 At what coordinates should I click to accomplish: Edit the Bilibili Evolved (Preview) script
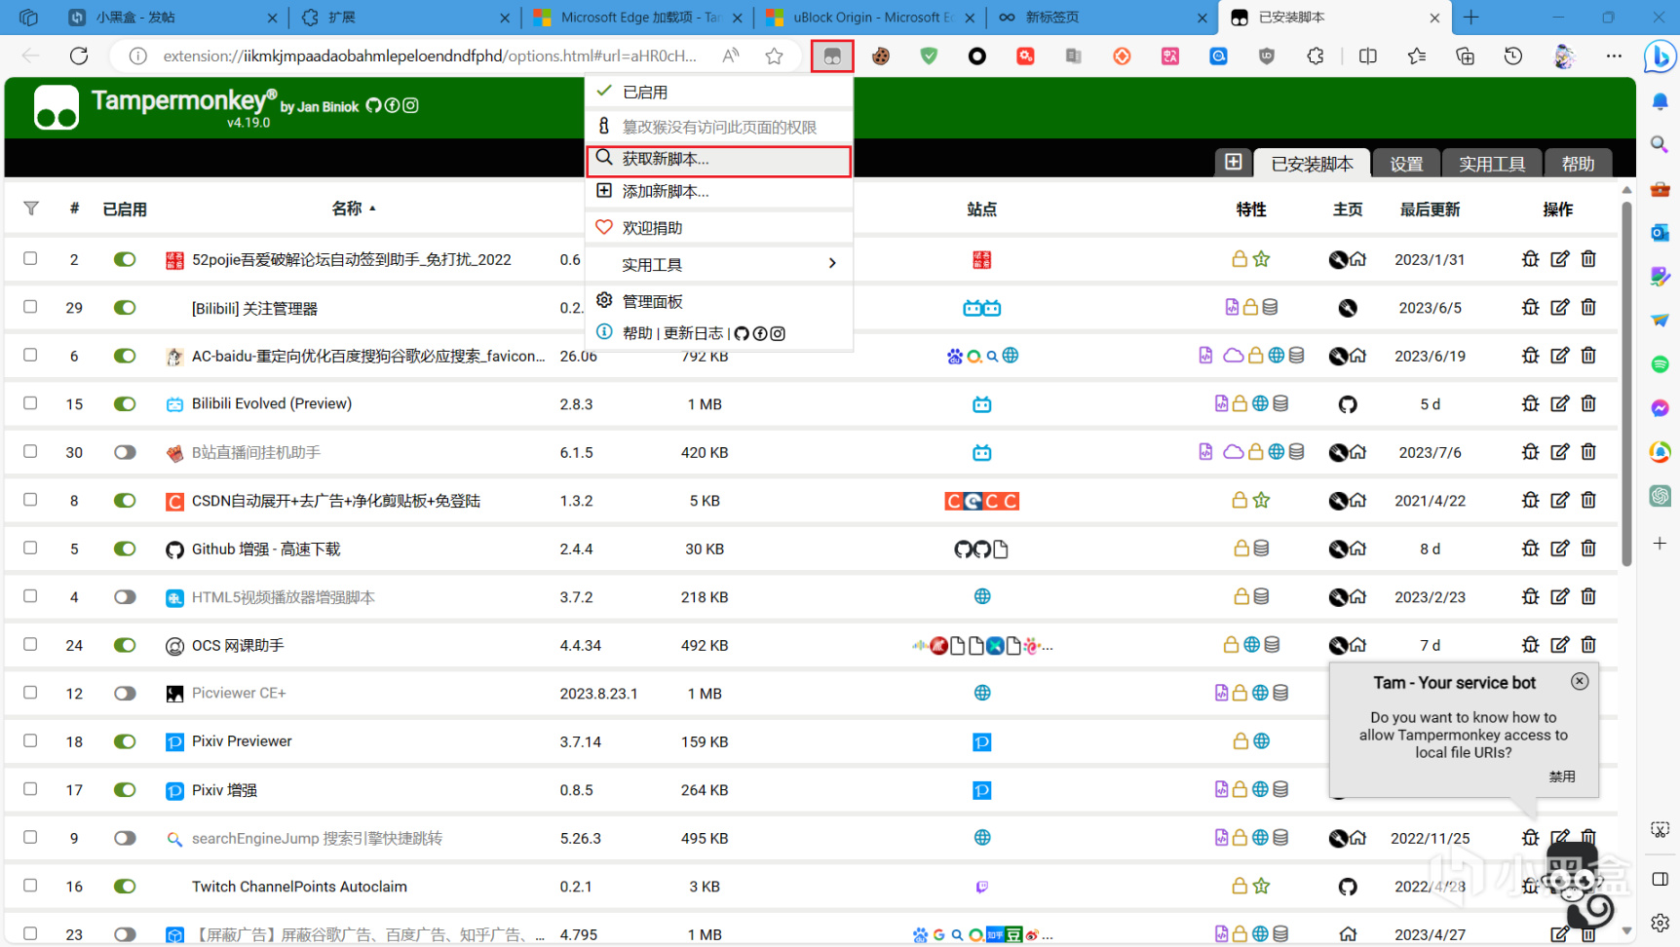coord(1559,403)
